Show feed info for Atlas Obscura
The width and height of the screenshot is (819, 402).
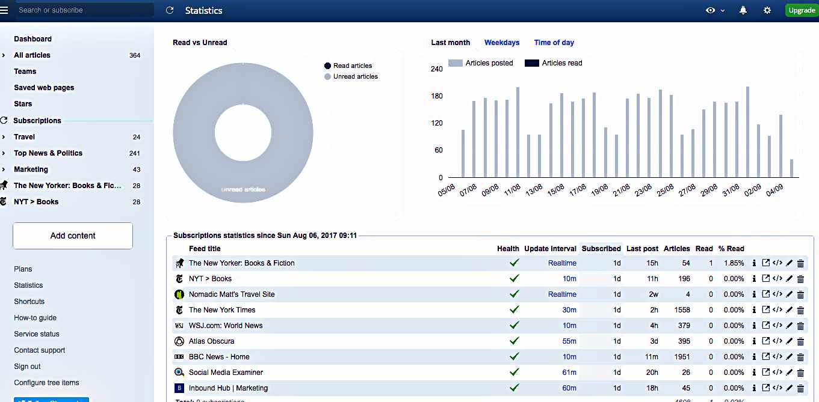click(754, 341)
